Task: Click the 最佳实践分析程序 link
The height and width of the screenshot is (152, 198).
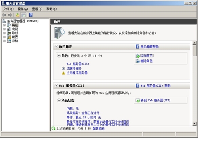Action: pyautogui.click(x=98, y=123)
